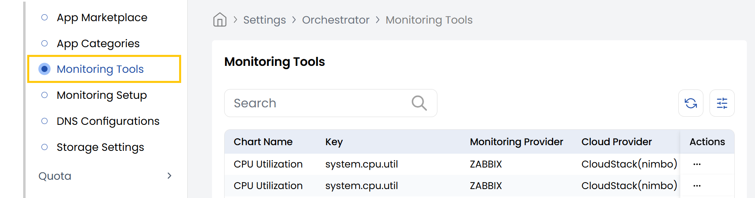Click the search magnifier icon
This screenshot has width=755, height=198.
click(x=419, y=103)
